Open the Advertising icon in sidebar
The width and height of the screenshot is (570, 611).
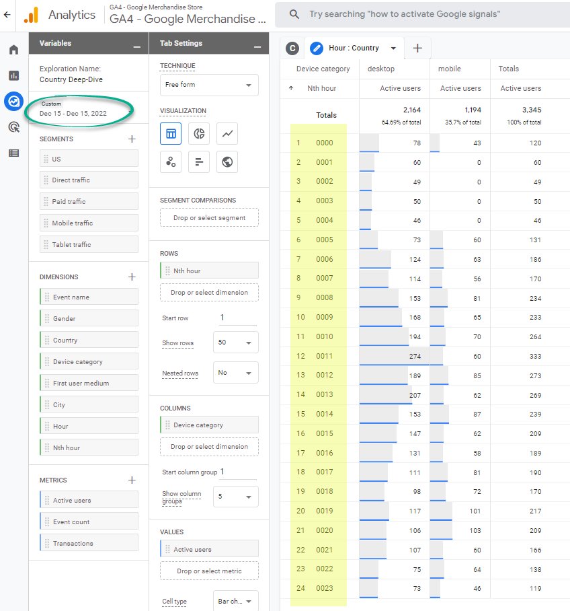(14, 127)
